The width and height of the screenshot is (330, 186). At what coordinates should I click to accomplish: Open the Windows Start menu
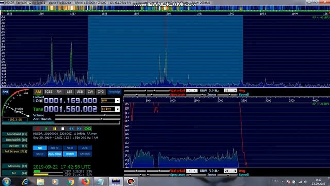pos(6,181)
